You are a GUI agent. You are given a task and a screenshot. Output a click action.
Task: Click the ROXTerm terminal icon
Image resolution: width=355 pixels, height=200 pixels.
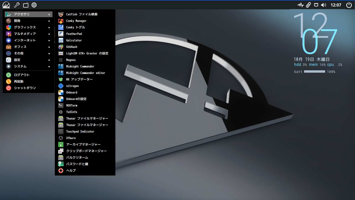tap(61, 105)
